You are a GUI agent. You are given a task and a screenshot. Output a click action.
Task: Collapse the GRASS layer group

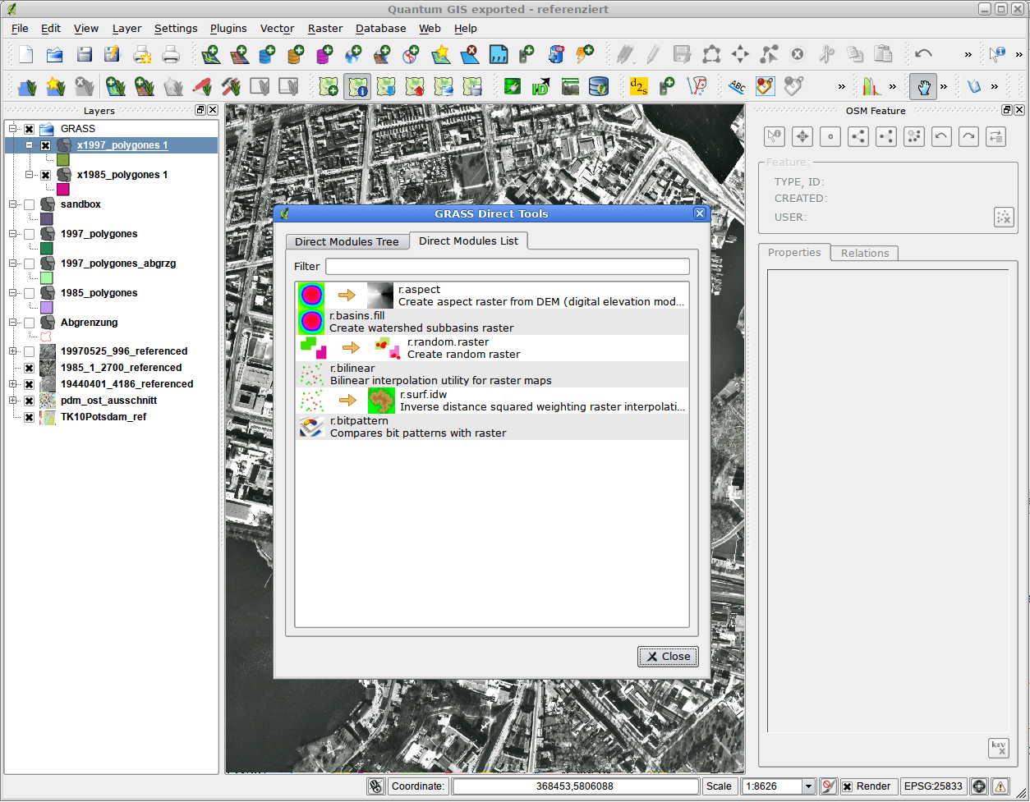pyautogui.click(x=12, y=128)
